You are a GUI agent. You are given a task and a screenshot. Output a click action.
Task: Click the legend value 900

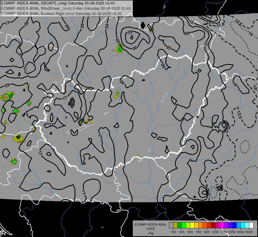(207, 232)
